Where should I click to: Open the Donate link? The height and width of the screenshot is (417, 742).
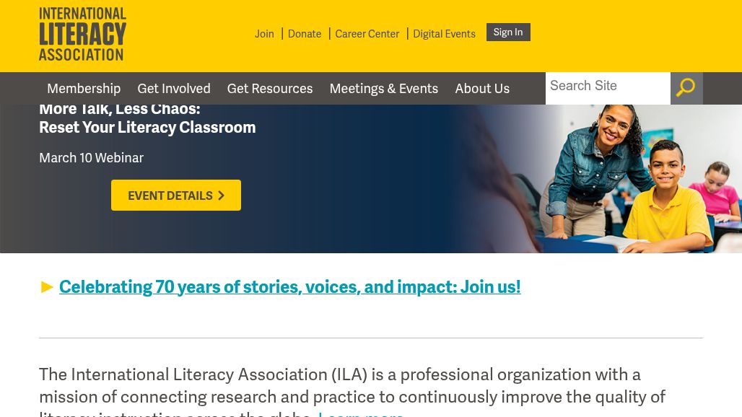pos(305,34)
